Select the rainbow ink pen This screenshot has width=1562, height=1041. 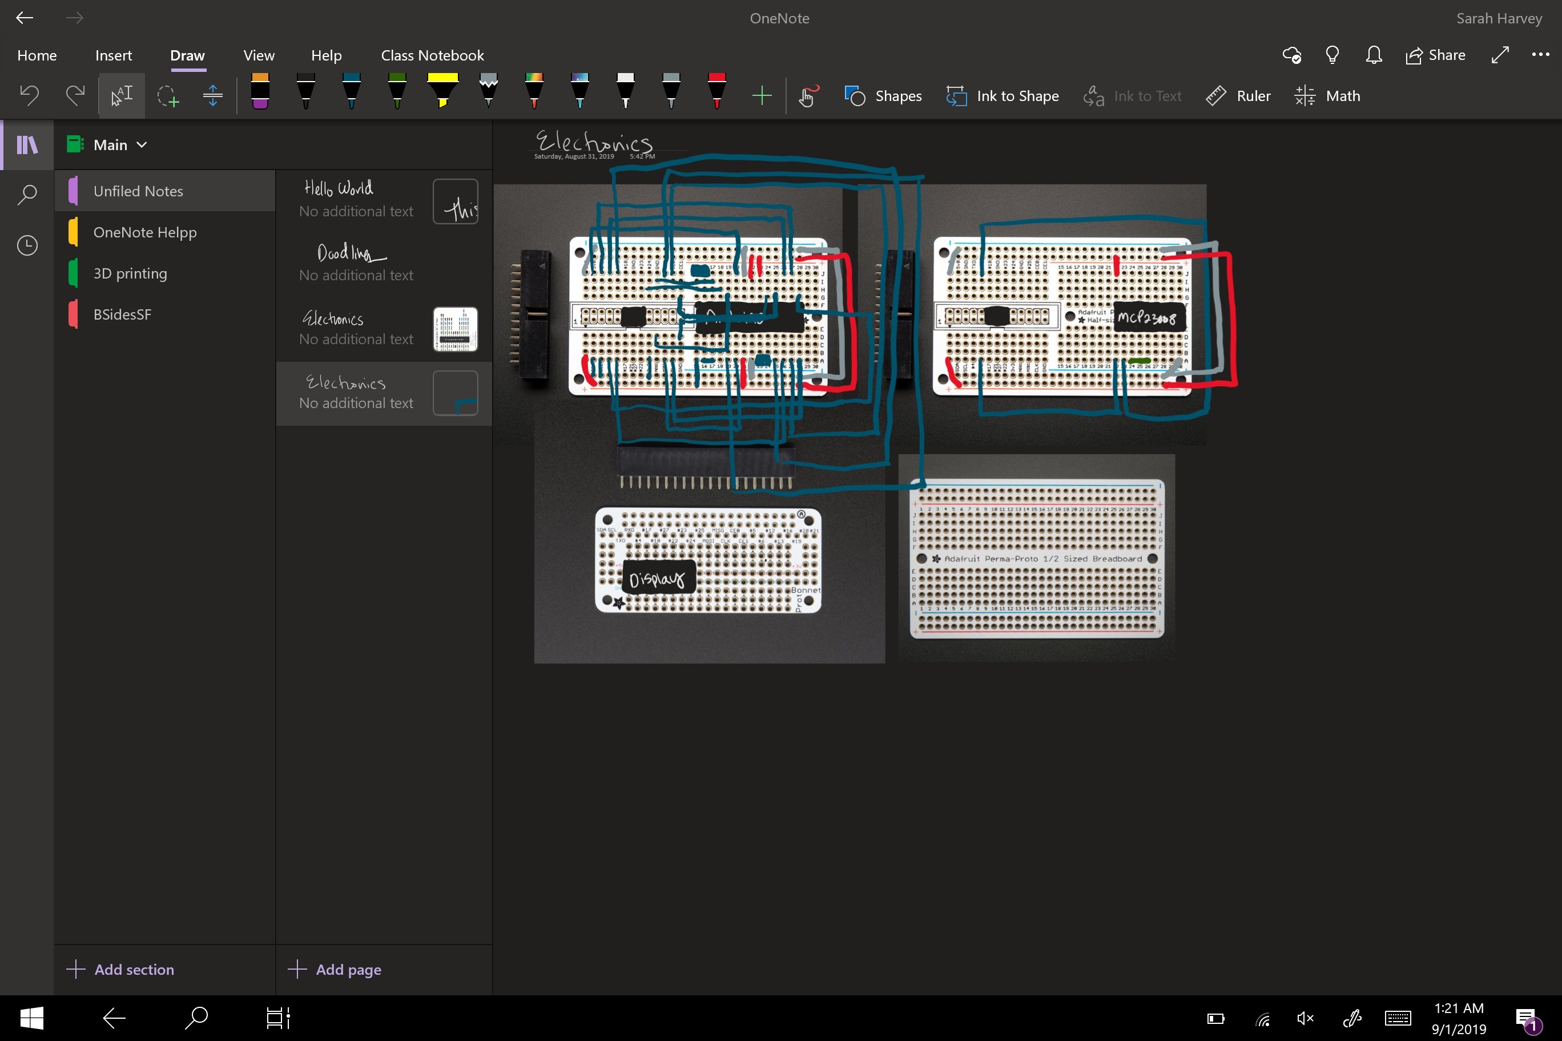click(x=534, y=92)
